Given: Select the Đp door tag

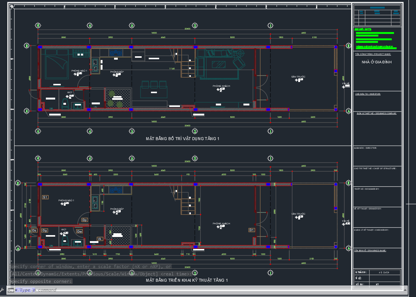Looking at the screenshot, I should [85, 220].
